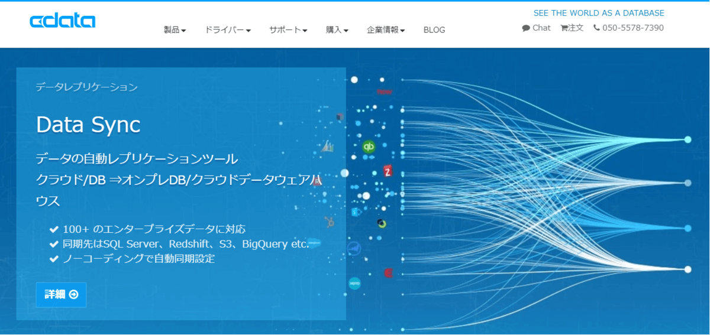Click the Data Sync heading

88,125
